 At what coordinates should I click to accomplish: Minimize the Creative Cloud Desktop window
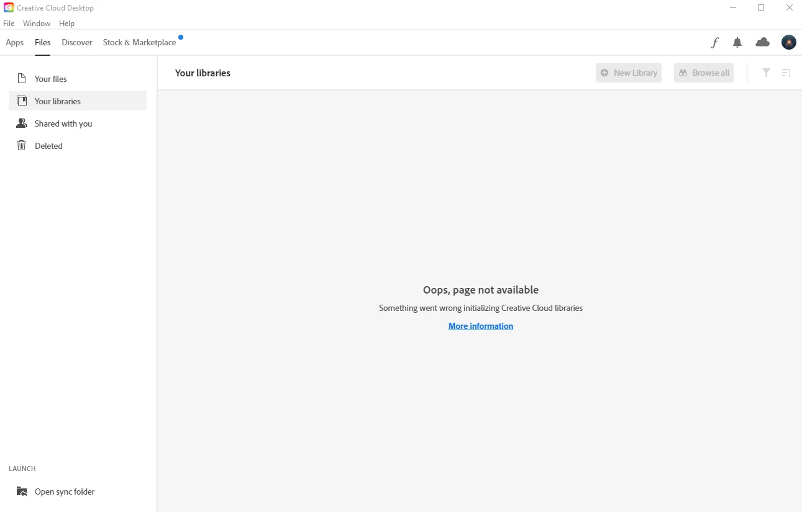pos(734,8)
